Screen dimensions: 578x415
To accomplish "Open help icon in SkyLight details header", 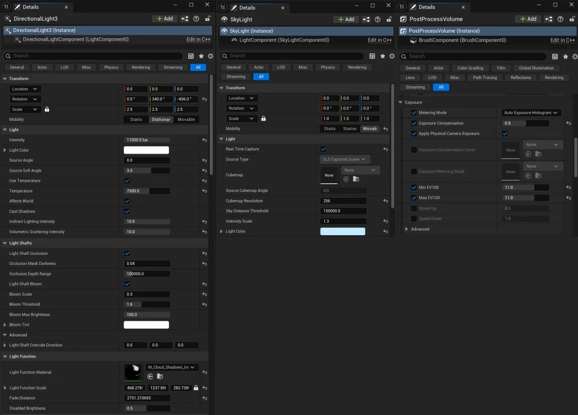I will coord(377,20).
